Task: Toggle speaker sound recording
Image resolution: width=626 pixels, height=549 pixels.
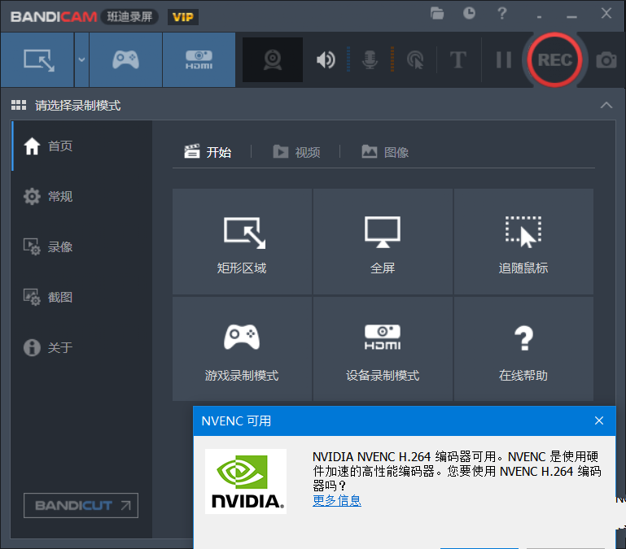Action: 326,59
